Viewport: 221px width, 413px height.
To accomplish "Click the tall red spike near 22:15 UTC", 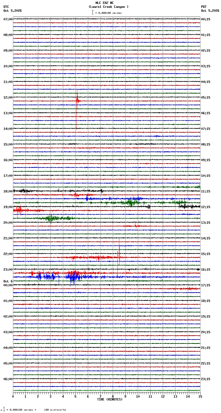I will [119, 257].
